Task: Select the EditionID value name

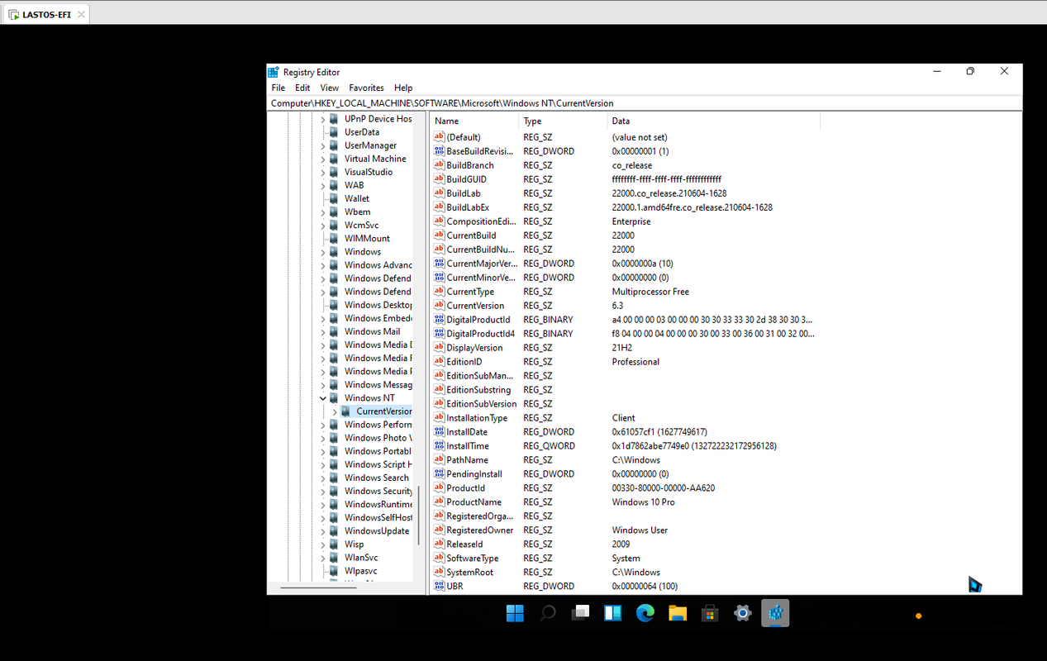Action: tap(464, 361)
